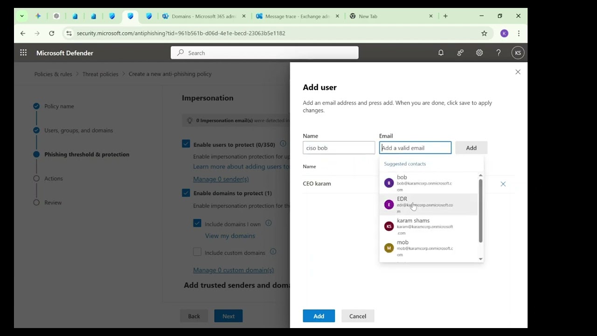Open the KS account avatar in Defender header

pyautogui.click(x=518, y=53)
